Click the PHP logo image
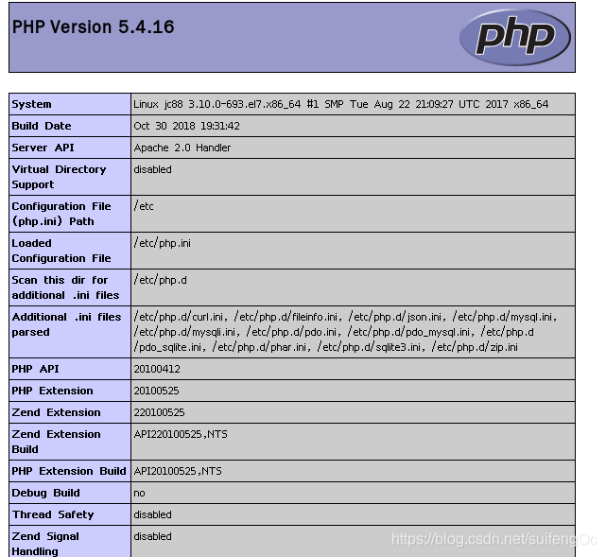This screenshot has height=557, width=606. (515, 37)
